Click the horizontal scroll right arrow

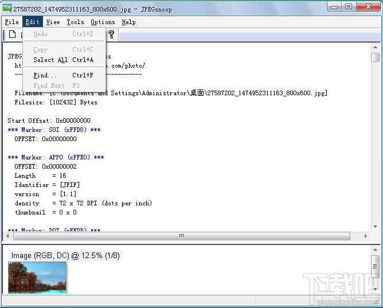365,236
